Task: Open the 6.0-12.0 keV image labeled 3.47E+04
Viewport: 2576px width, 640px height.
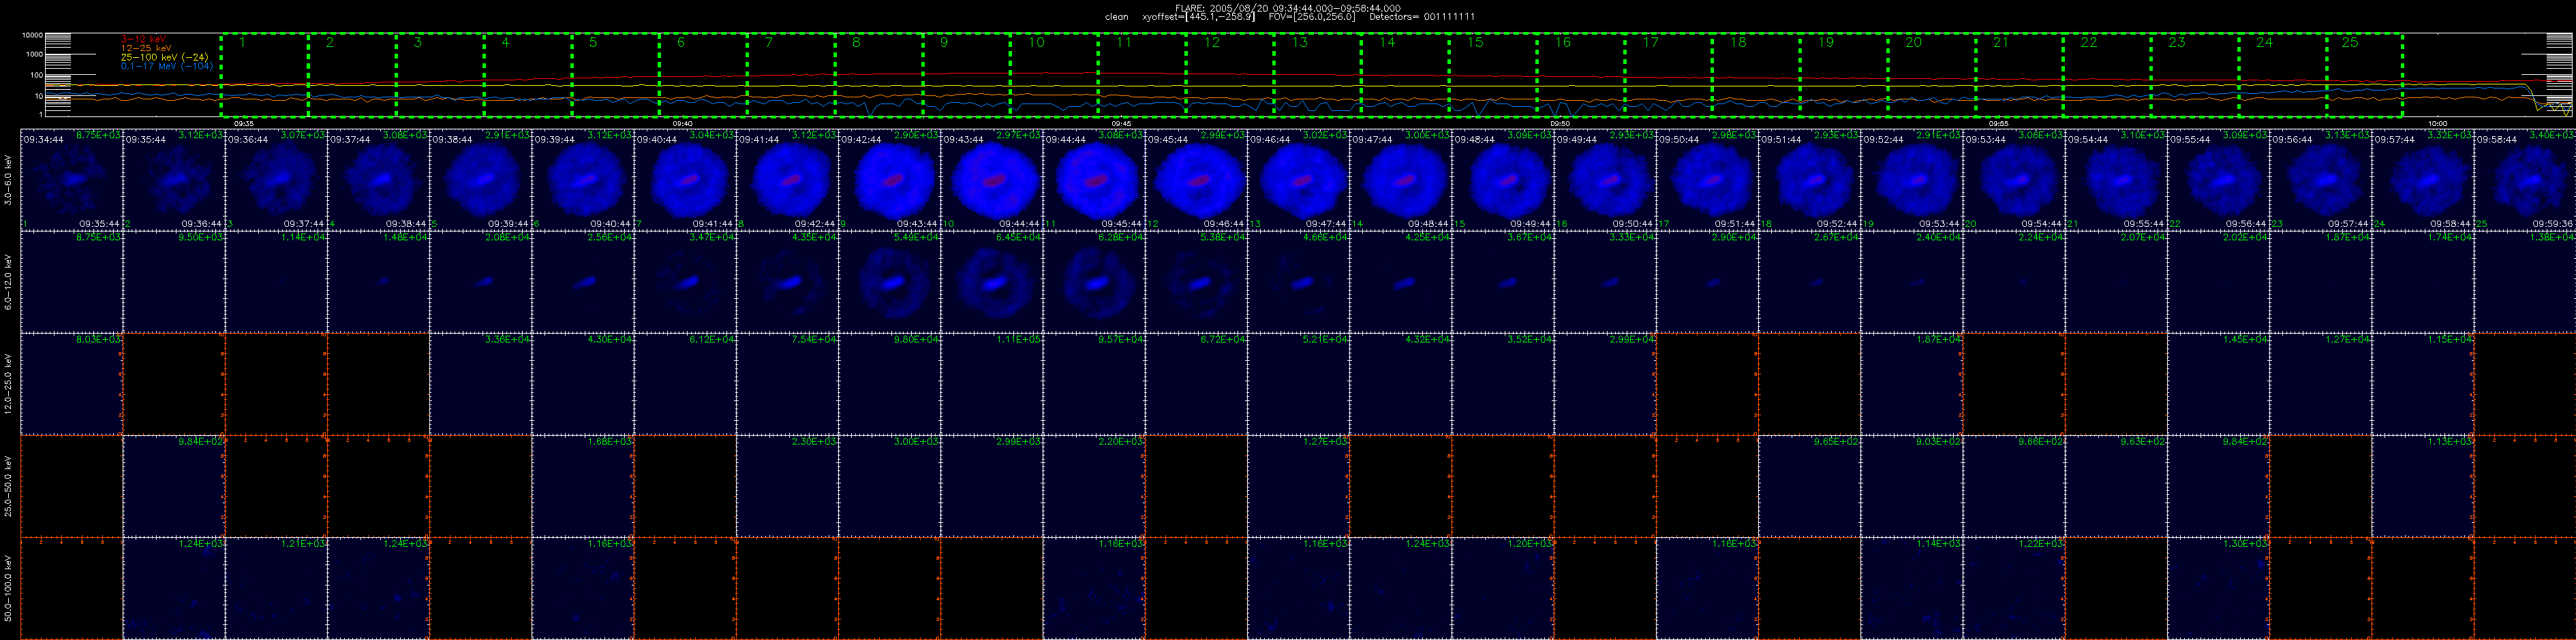Action: coord(685,282)
